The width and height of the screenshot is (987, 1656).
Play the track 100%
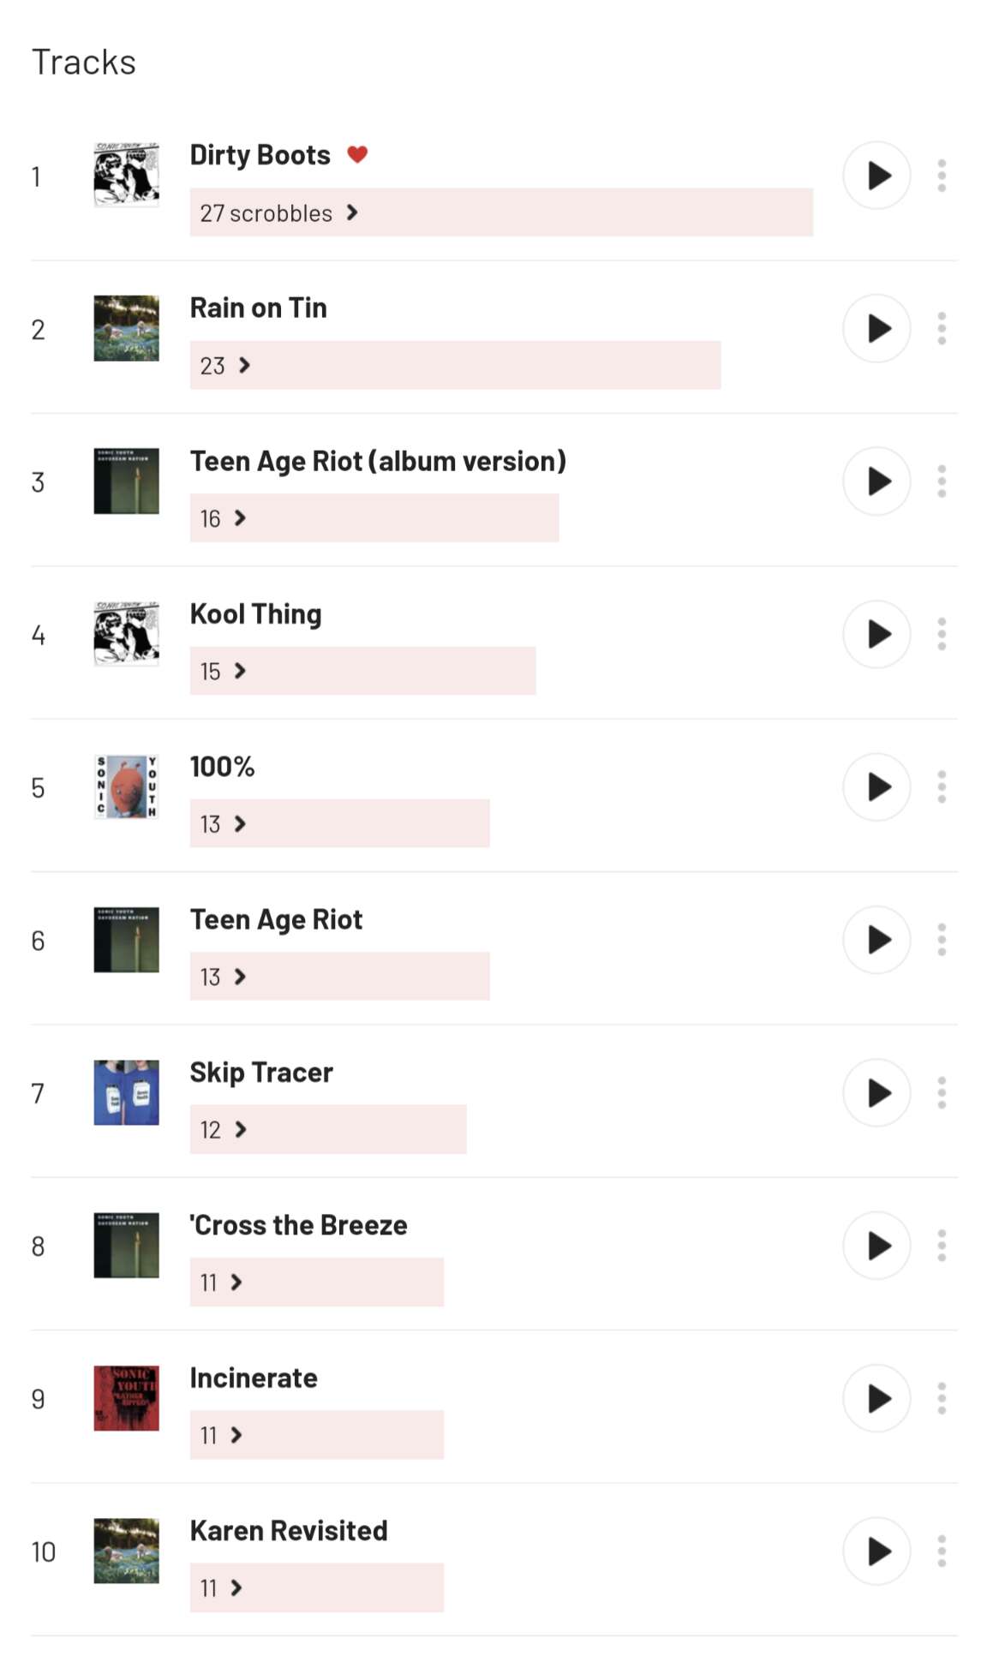pyautogui.click(x=876, y=786)
